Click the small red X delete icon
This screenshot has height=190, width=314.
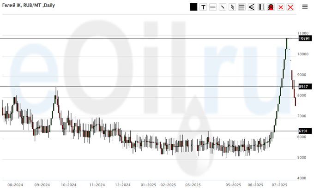coord(280,7)
